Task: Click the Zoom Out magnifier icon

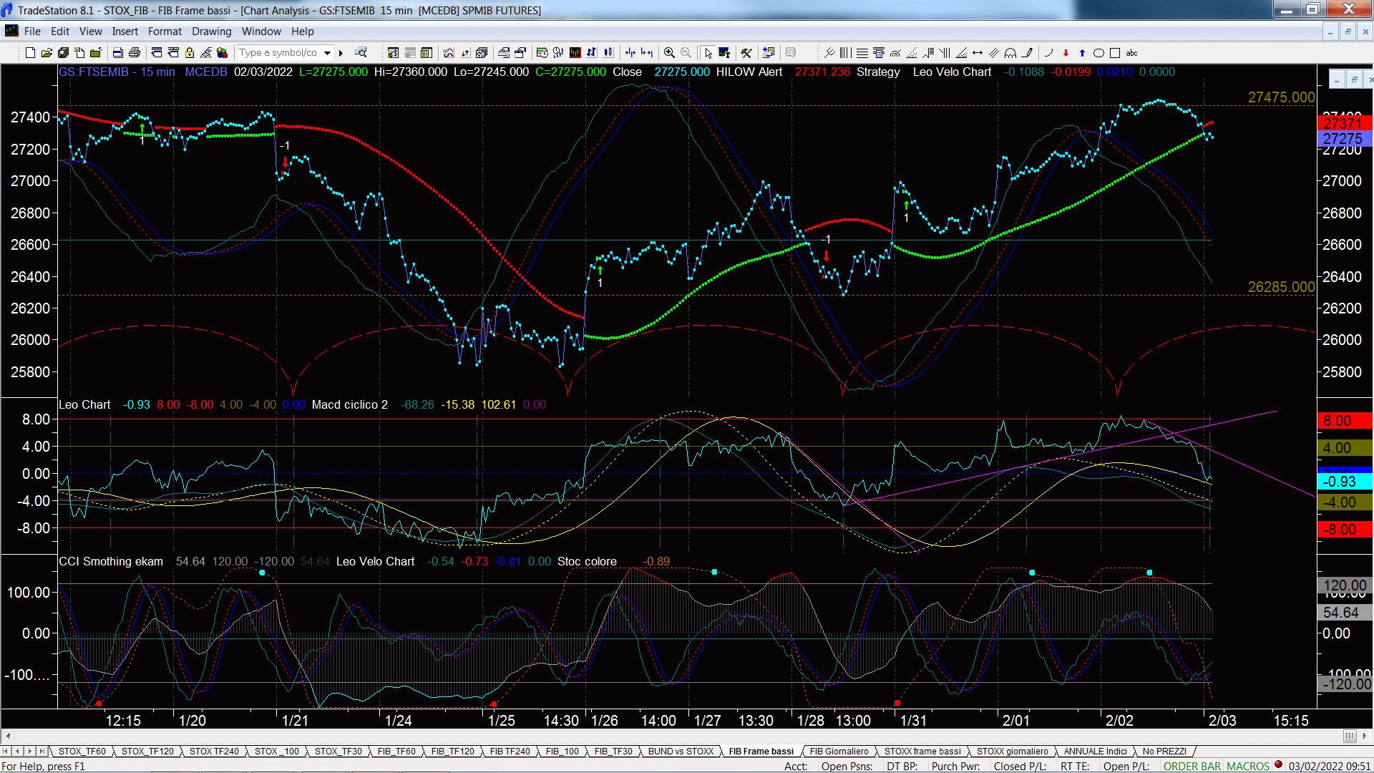Action: tap(686, 52)
